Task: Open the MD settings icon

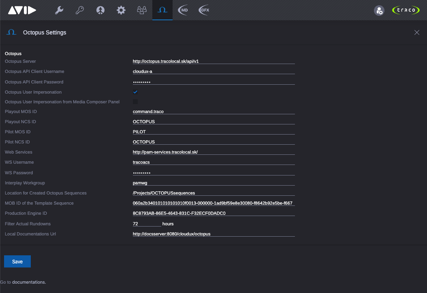Action: (x=183, y=11)
